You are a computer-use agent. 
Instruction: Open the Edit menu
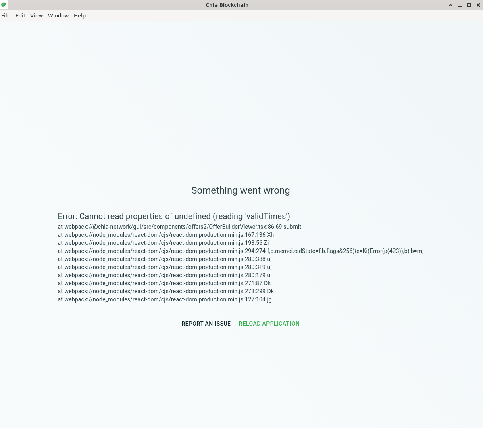20,15
